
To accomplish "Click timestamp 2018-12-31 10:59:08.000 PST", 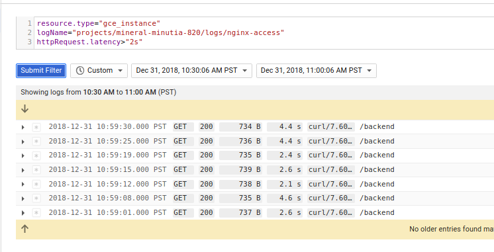I will [x=107, y=198].
